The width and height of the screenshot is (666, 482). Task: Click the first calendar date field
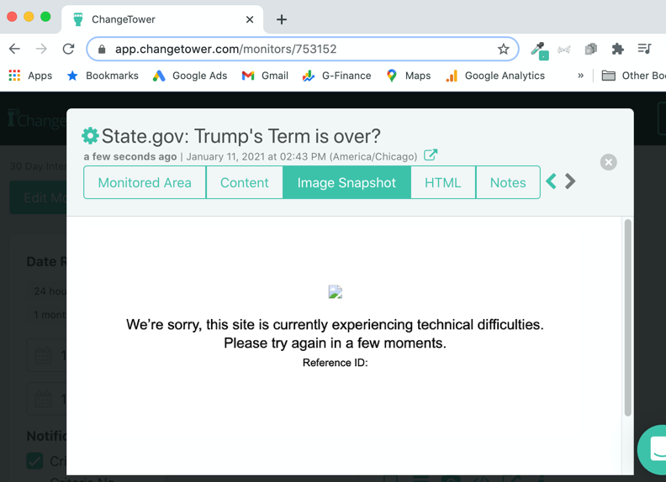pos(47,355)
